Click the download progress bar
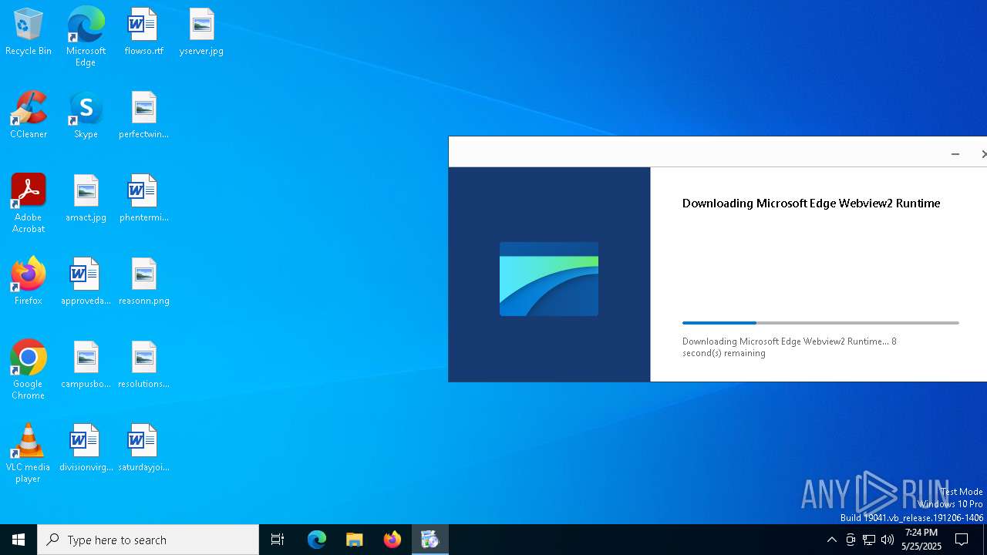Viewport: 987px width, 555px height. point(820,323)
